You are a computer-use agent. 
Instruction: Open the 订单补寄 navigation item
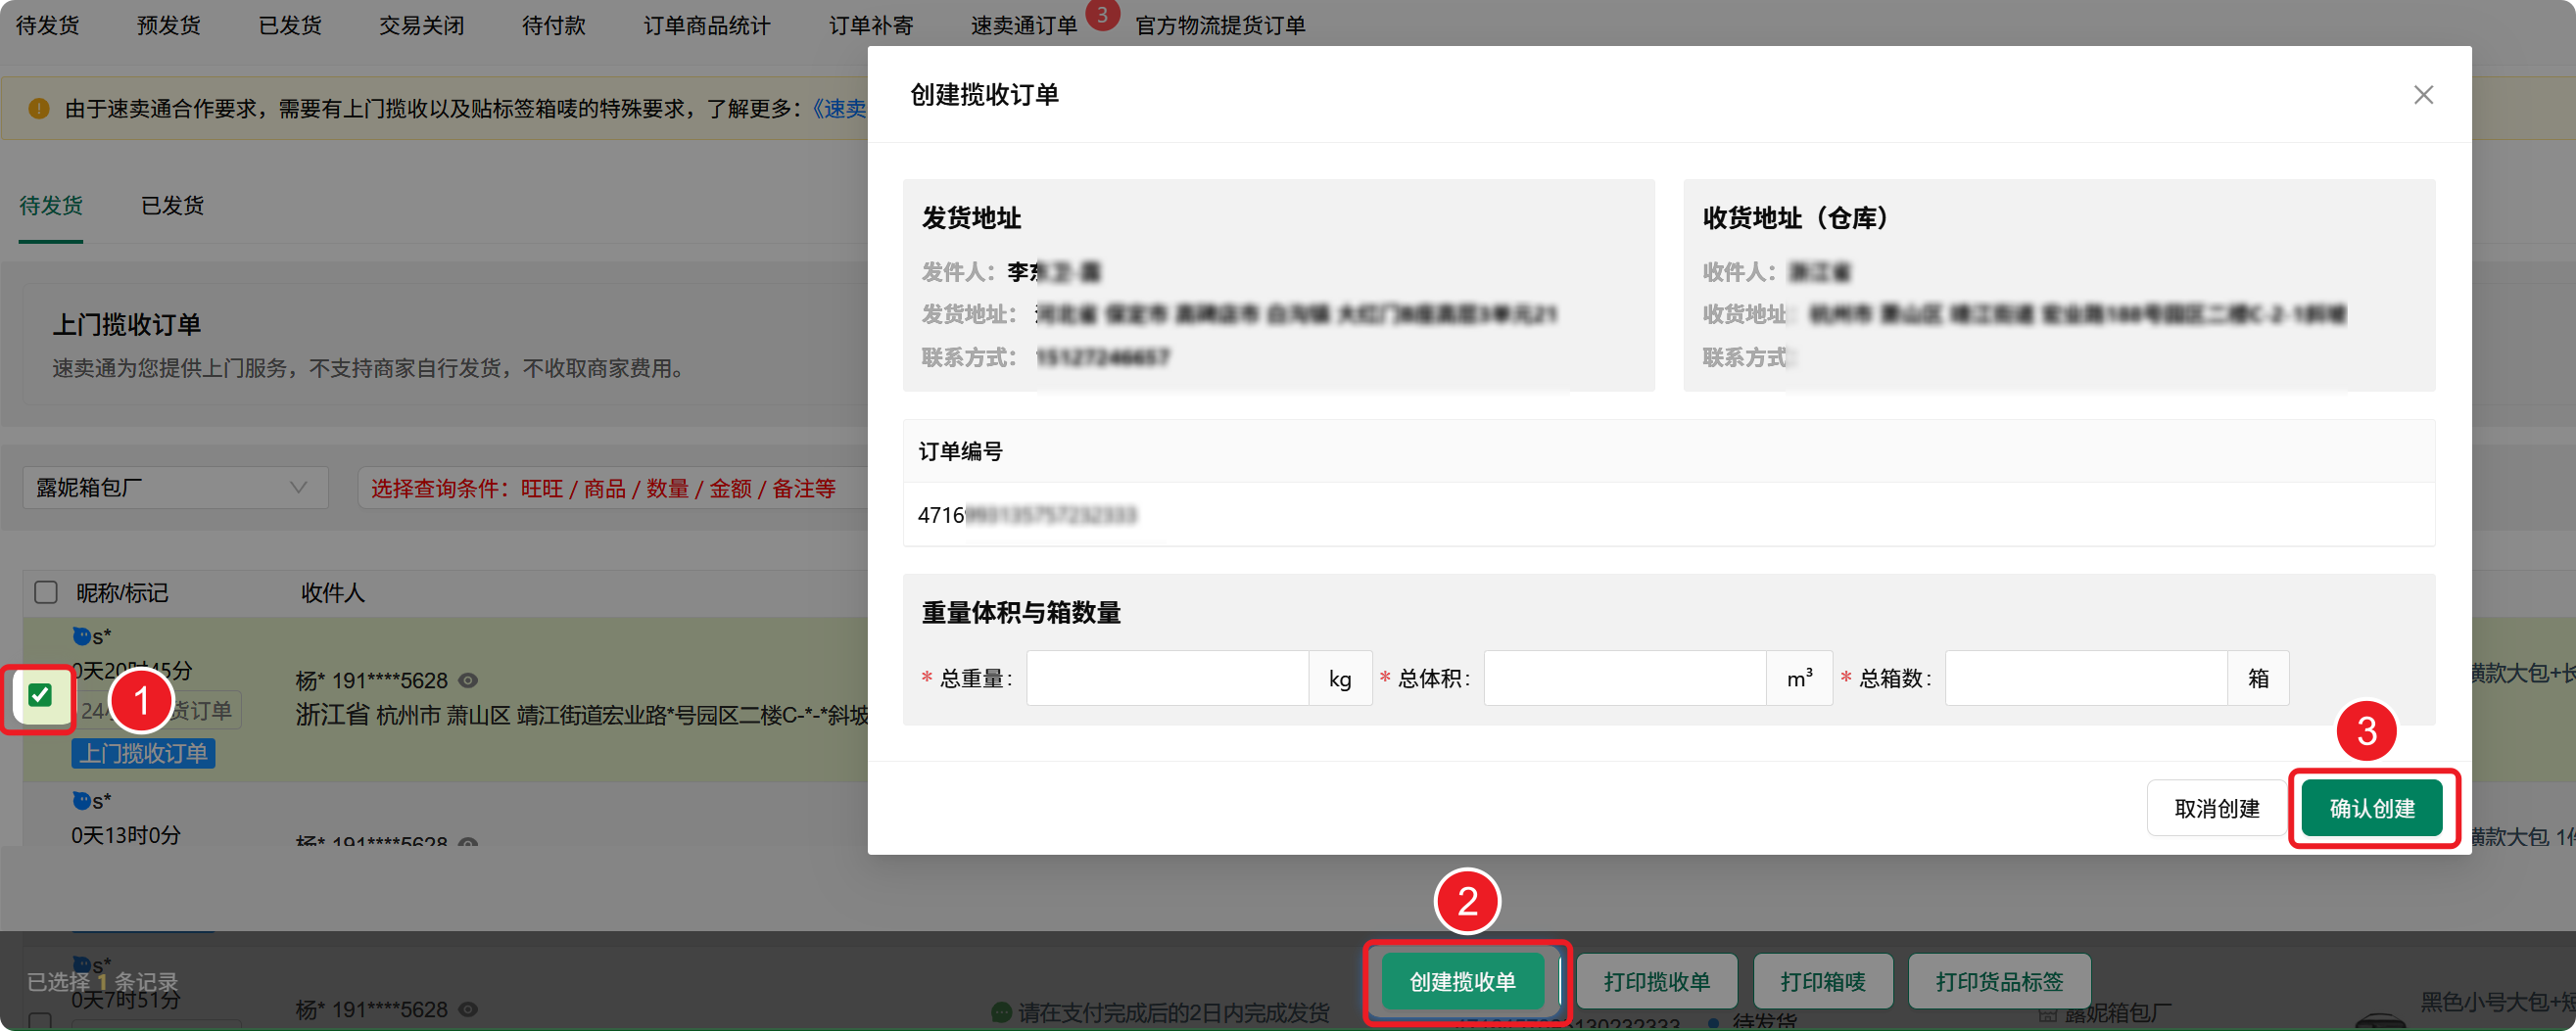tap(871, 25)
